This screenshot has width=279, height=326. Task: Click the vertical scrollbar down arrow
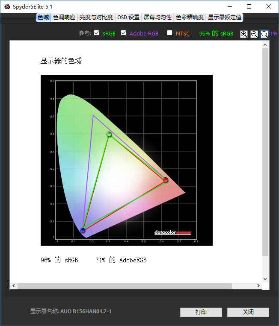click(x=265, y=279)
